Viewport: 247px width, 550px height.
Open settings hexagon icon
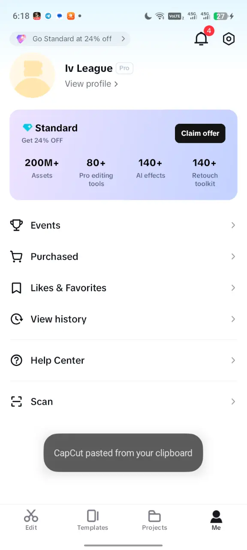[229, 39]
